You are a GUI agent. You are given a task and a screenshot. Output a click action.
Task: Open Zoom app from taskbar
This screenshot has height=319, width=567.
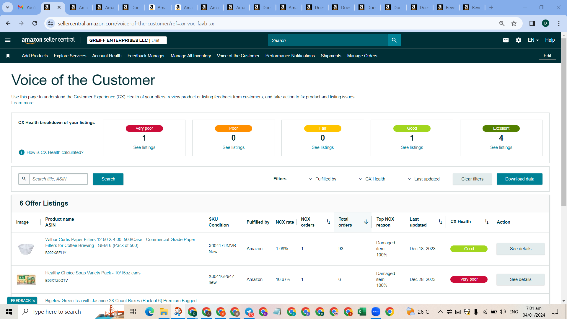[376, 312]
